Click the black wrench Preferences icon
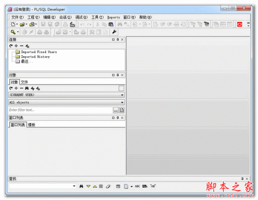Image resolution: width=258 pixels, height=200 pixels. (x=114, y=32)
